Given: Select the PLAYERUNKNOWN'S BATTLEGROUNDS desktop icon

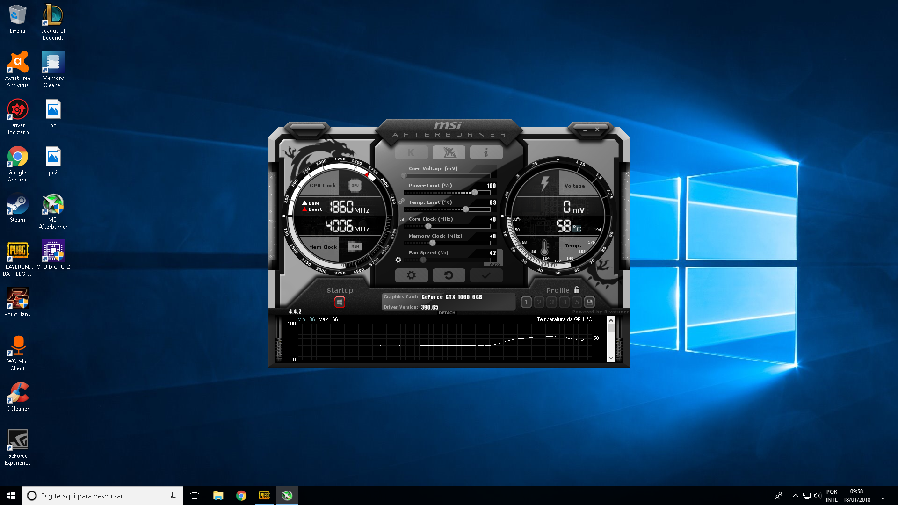Looking at the screenshot, I should (17, 259).
